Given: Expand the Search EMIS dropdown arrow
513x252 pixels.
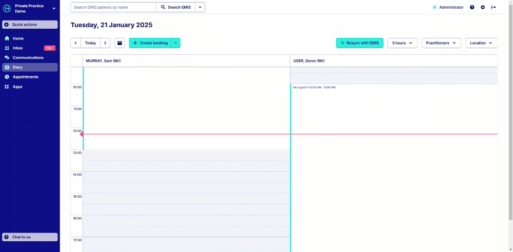Looking at the screenshot, I should [x=200, y=7].
